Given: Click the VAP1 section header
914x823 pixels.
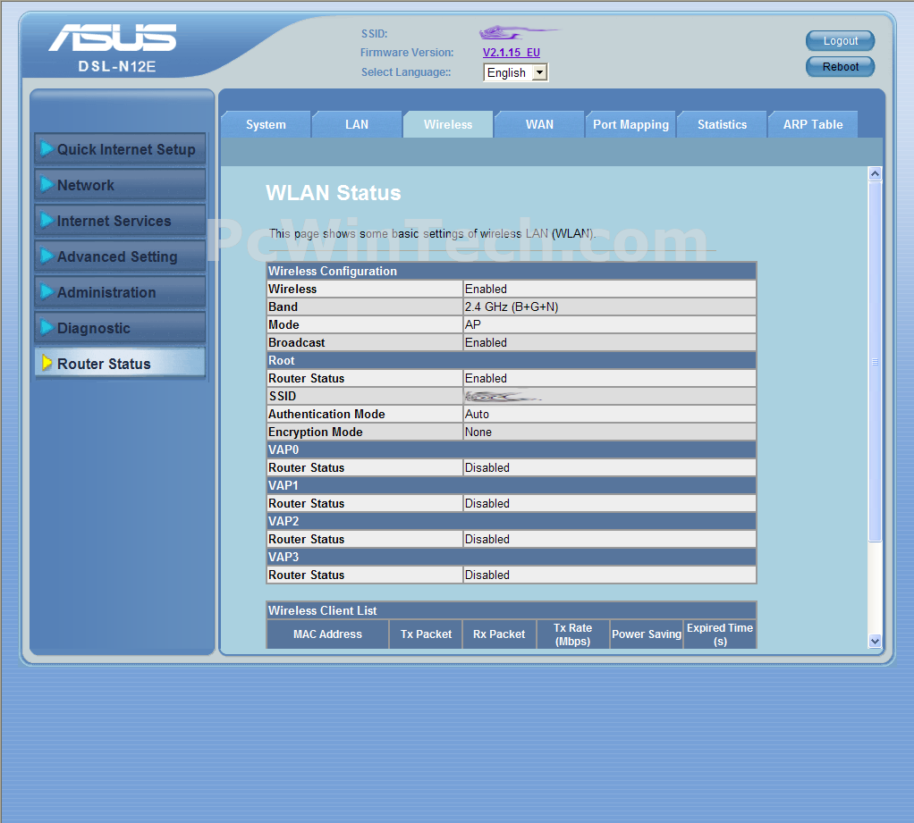Looking at the screenshot, I should [x=512, y=486].
